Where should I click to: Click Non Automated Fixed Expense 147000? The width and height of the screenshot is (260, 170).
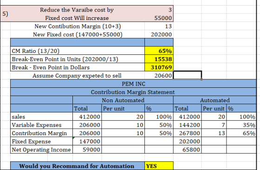tap(87, 141)
